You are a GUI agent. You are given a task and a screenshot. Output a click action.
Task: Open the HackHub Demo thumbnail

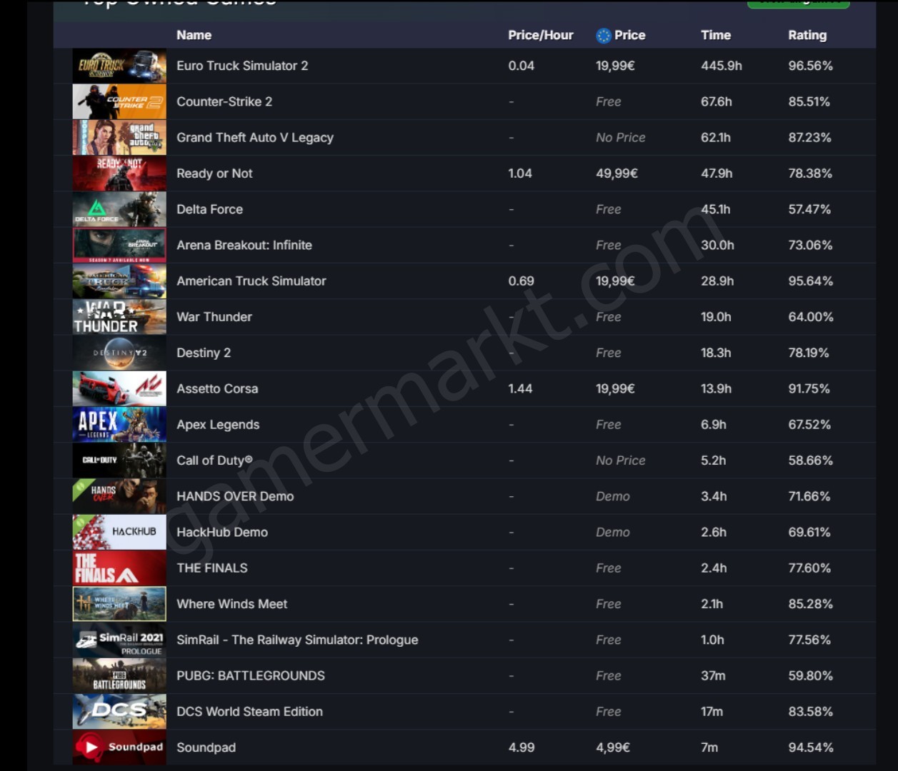[119, 532]
